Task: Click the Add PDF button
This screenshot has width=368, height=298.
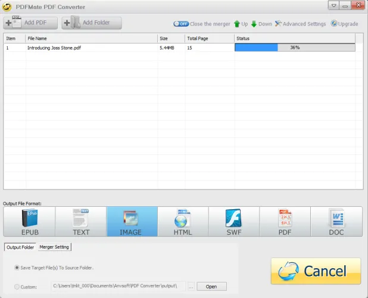Action: (30, 23)
